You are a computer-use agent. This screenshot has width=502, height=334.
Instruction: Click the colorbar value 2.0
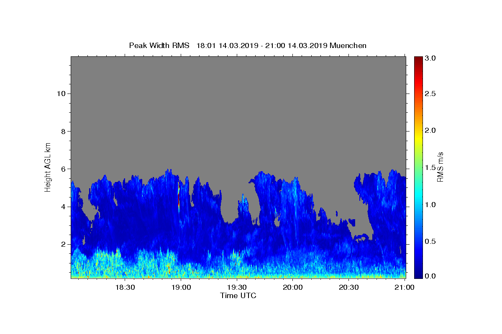[x=430, y=130]
